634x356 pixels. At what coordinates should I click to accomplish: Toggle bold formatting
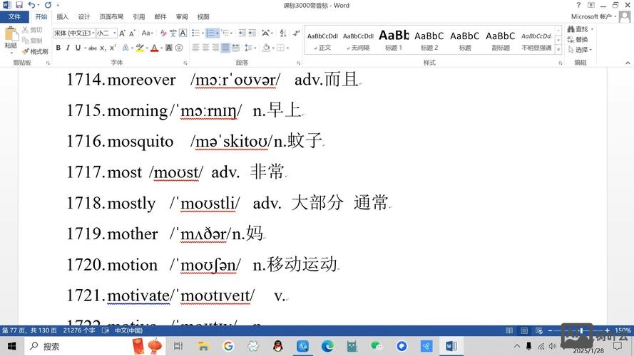coord(58,48)
